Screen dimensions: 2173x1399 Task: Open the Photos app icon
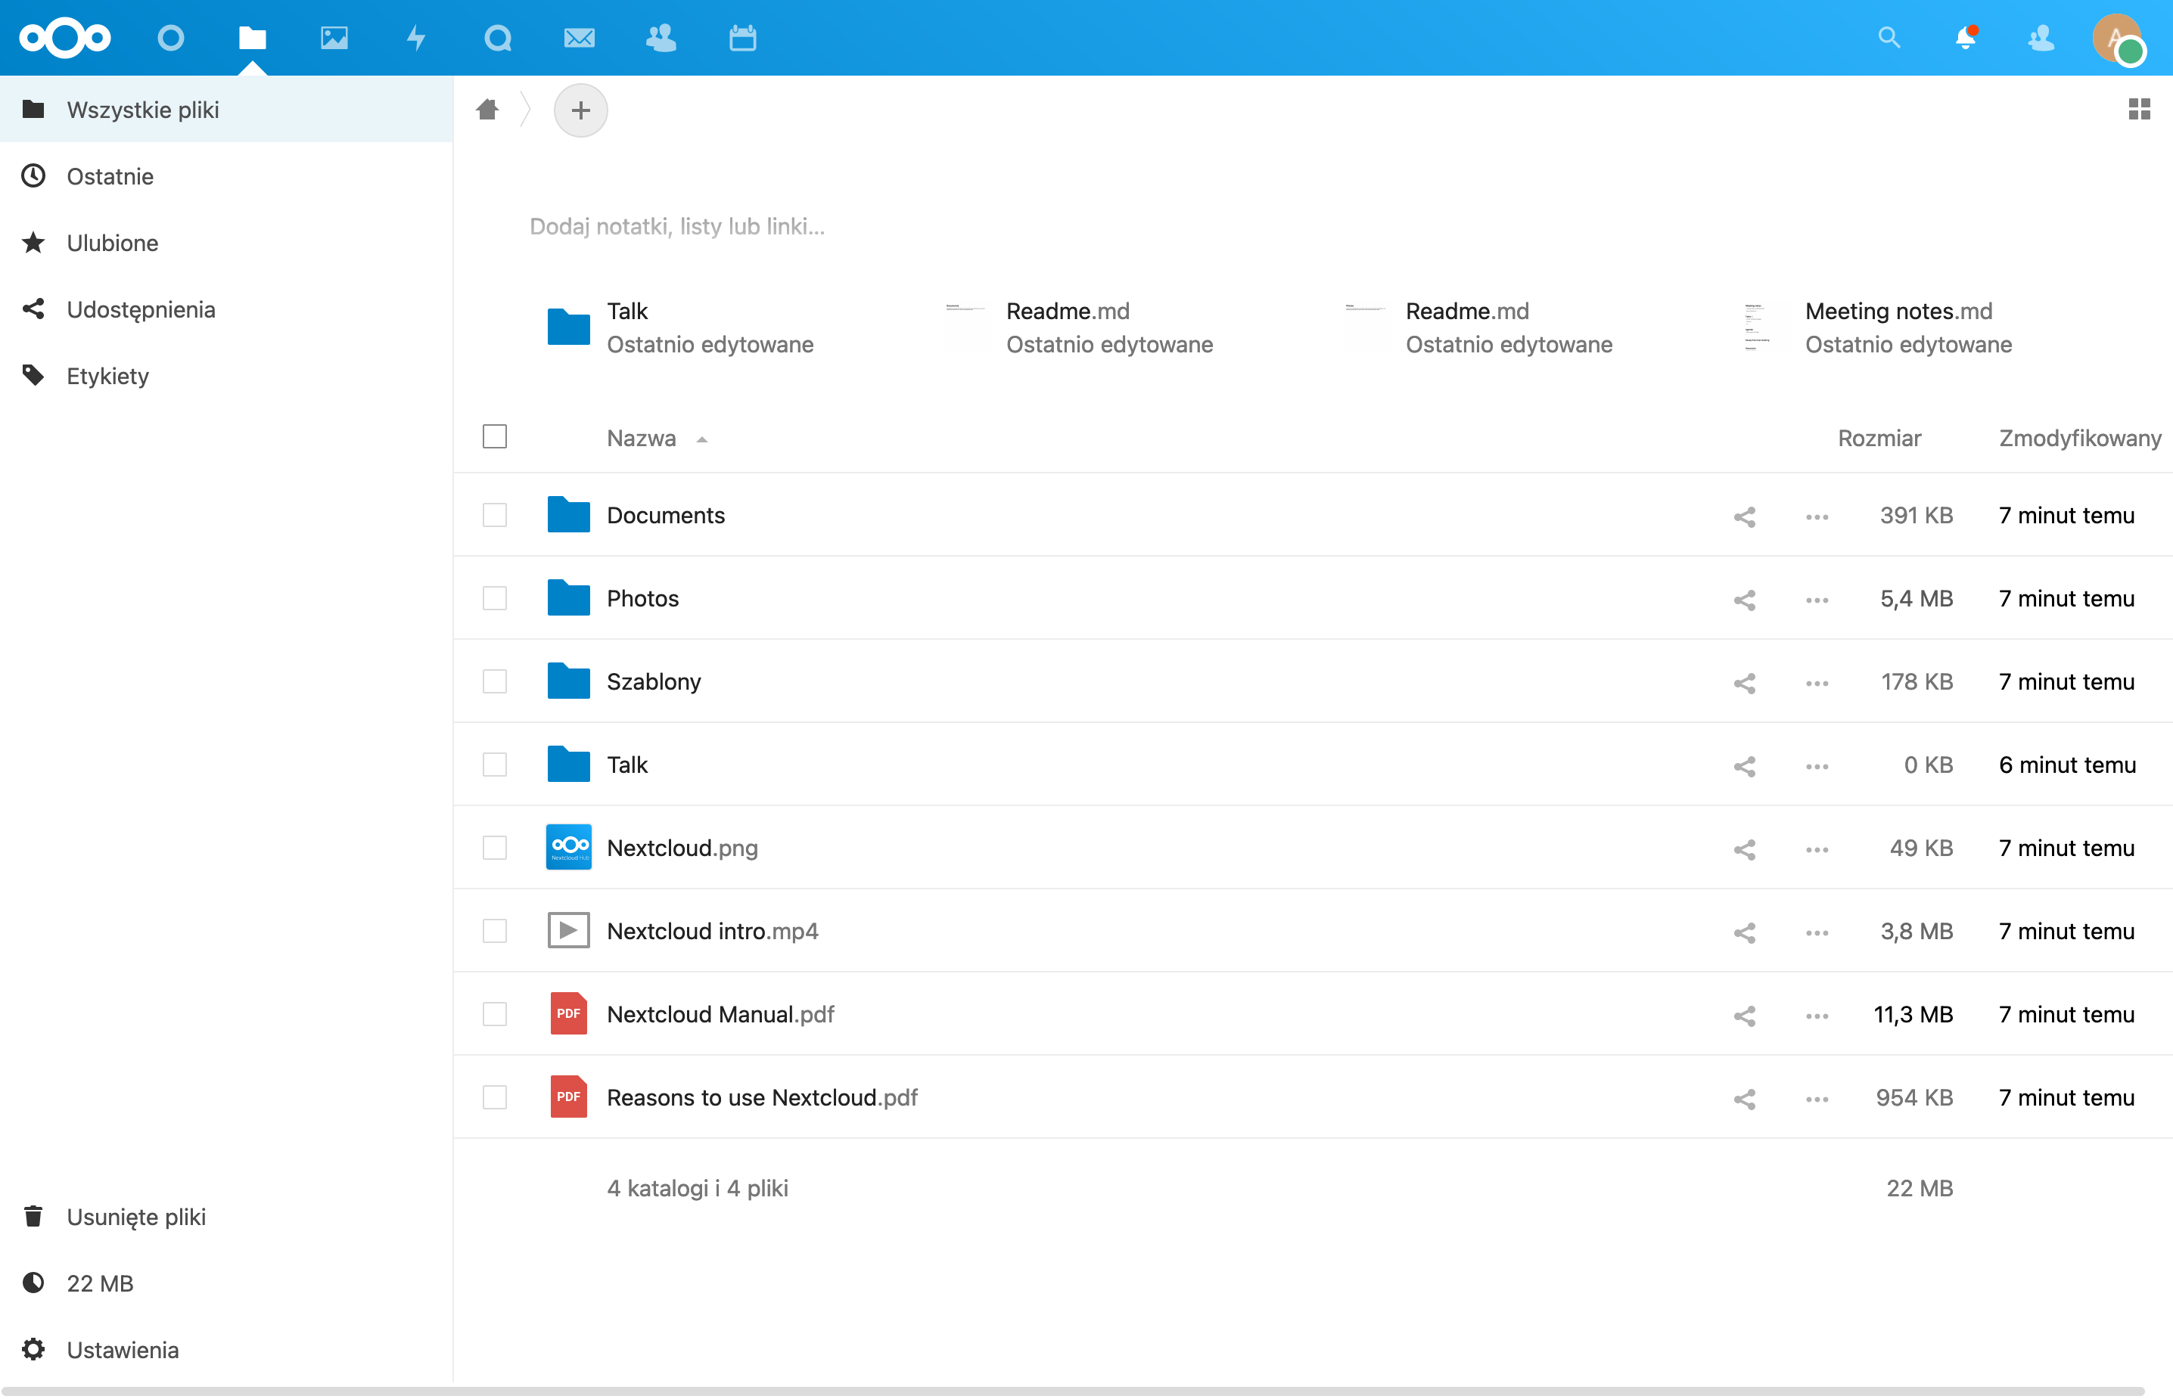(x=334, y=37)
